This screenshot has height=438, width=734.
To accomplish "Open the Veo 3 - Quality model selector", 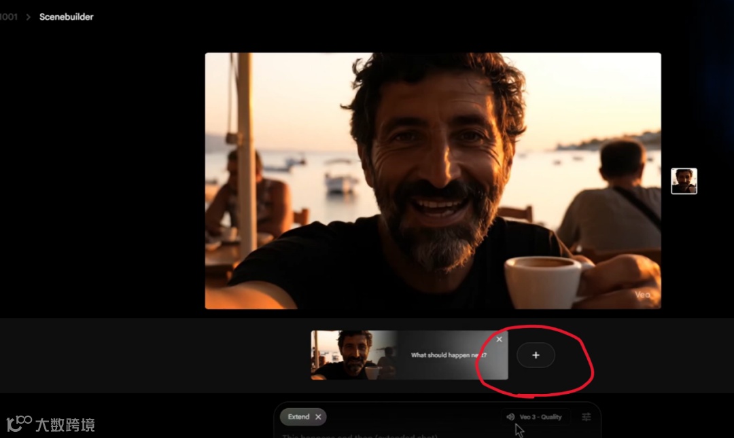I will point(535,416).
